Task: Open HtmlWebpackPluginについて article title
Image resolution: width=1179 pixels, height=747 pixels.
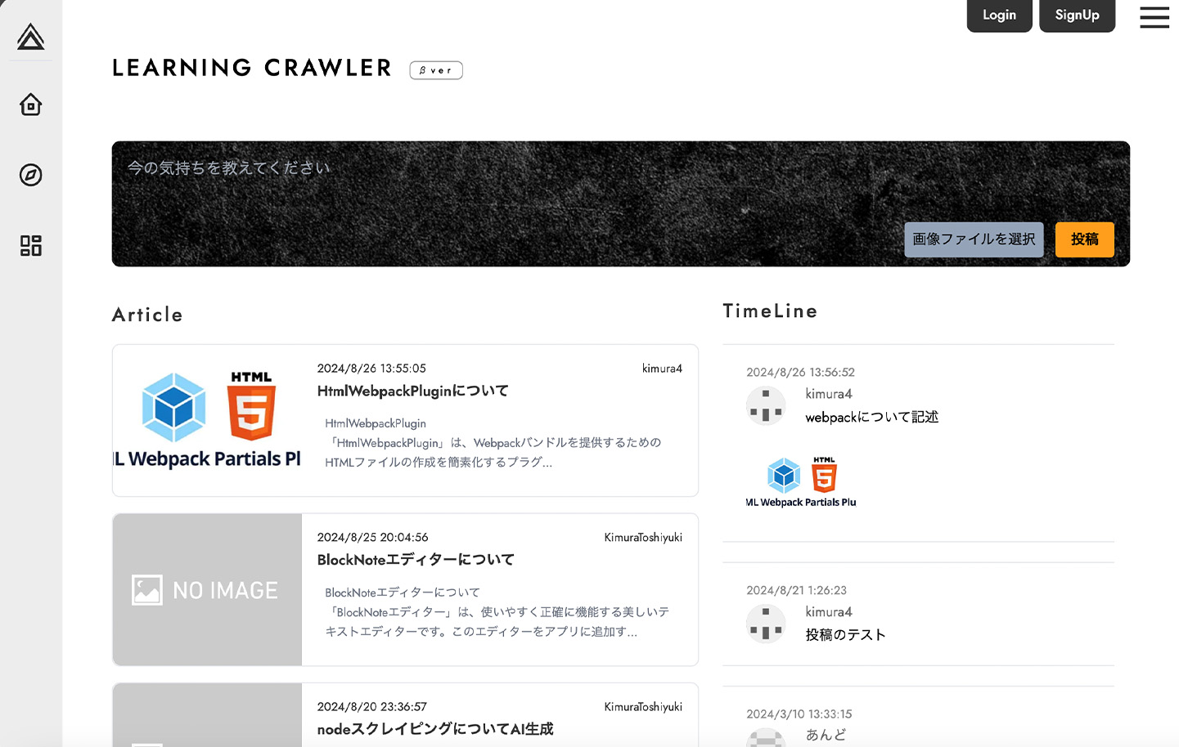Action: pyautogui.click(x=412, y=391)
